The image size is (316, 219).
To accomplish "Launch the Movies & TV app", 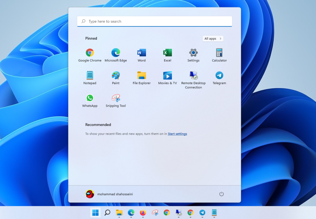I will pos(168,78).
